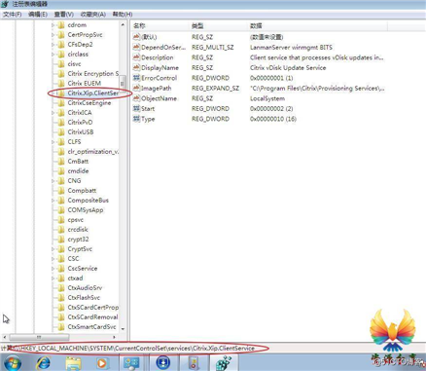The image size is (426, 371).
Task: Expand the CompositeBus key
Action: 53,201
